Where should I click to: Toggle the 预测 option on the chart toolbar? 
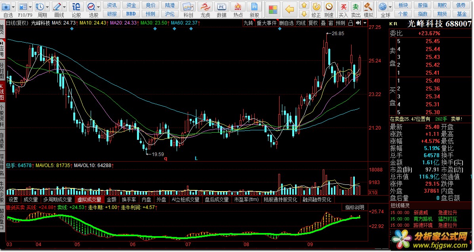(x=340, y=23)
